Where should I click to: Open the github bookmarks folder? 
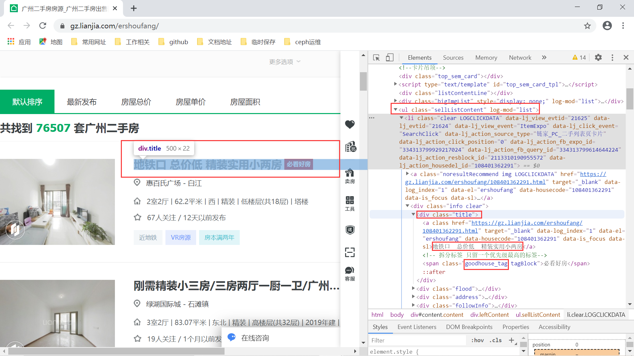point(173,42)
